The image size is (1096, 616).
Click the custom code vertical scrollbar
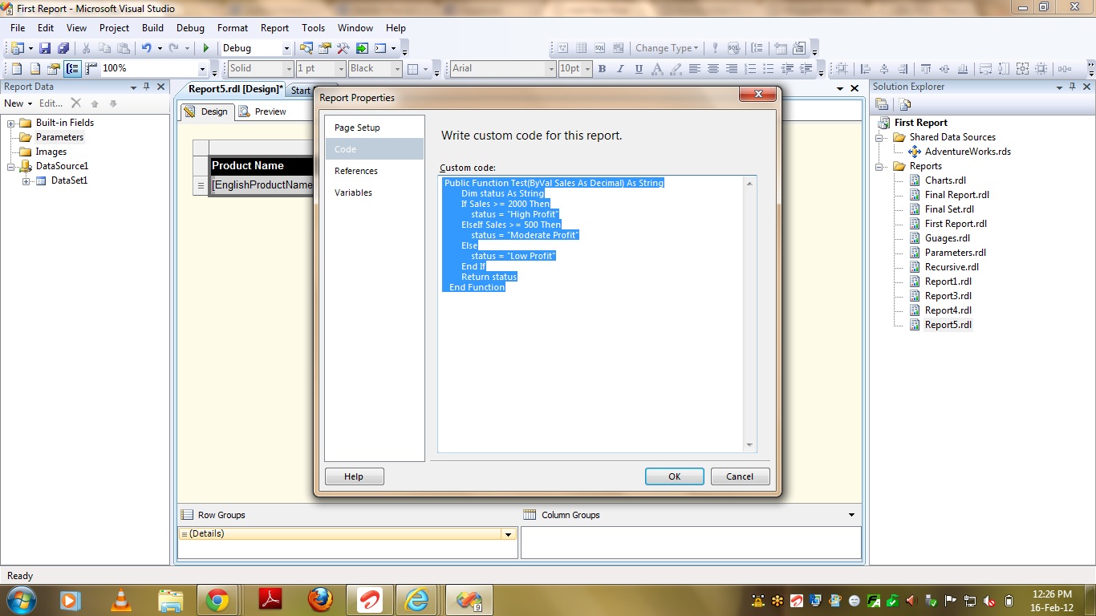pyautogui.click(x=750, y=313)
